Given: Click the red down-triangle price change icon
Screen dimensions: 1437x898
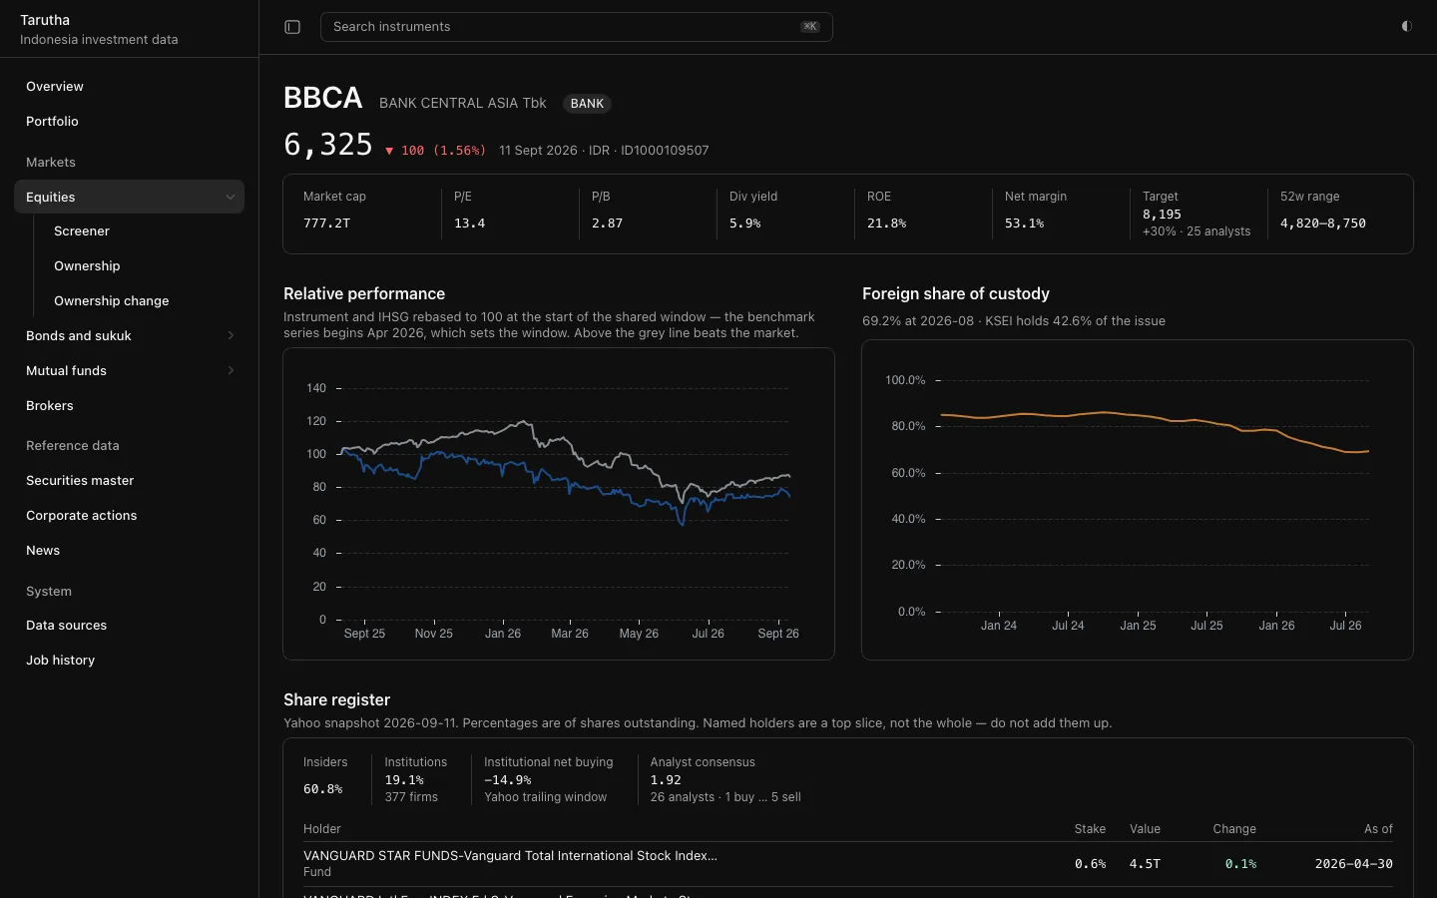Looking at the screenshot, I should tap(389, 151).
